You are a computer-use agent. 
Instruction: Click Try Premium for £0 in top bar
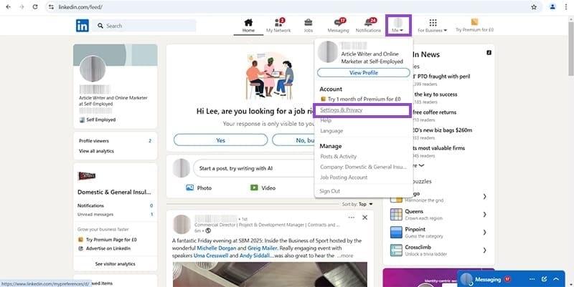[x=474, y=26]
